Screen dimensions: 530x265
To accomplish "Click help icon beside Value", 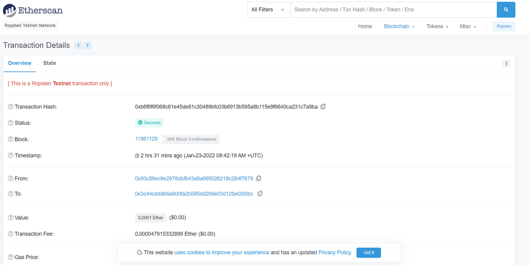I will tap(11, 218).
